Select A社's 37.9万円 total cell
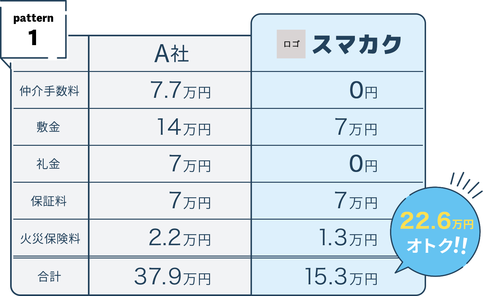The height and width of the screenshot is (296, 483). 170,277
